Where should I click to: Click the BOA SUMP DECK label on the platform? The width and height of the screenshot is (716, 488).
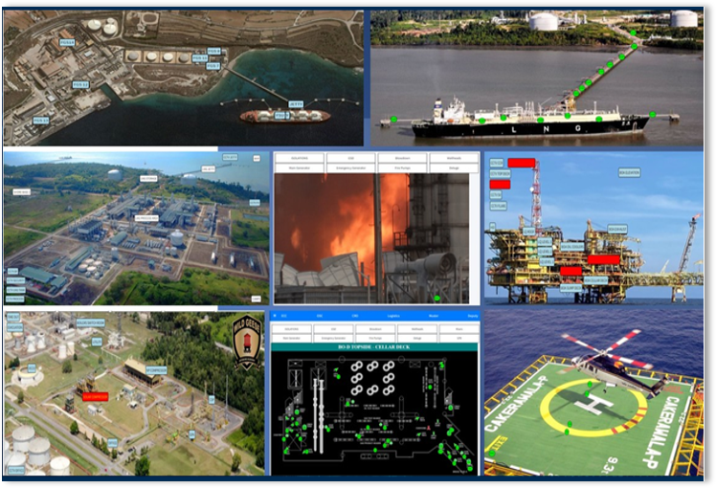click(x=571, y=289)
